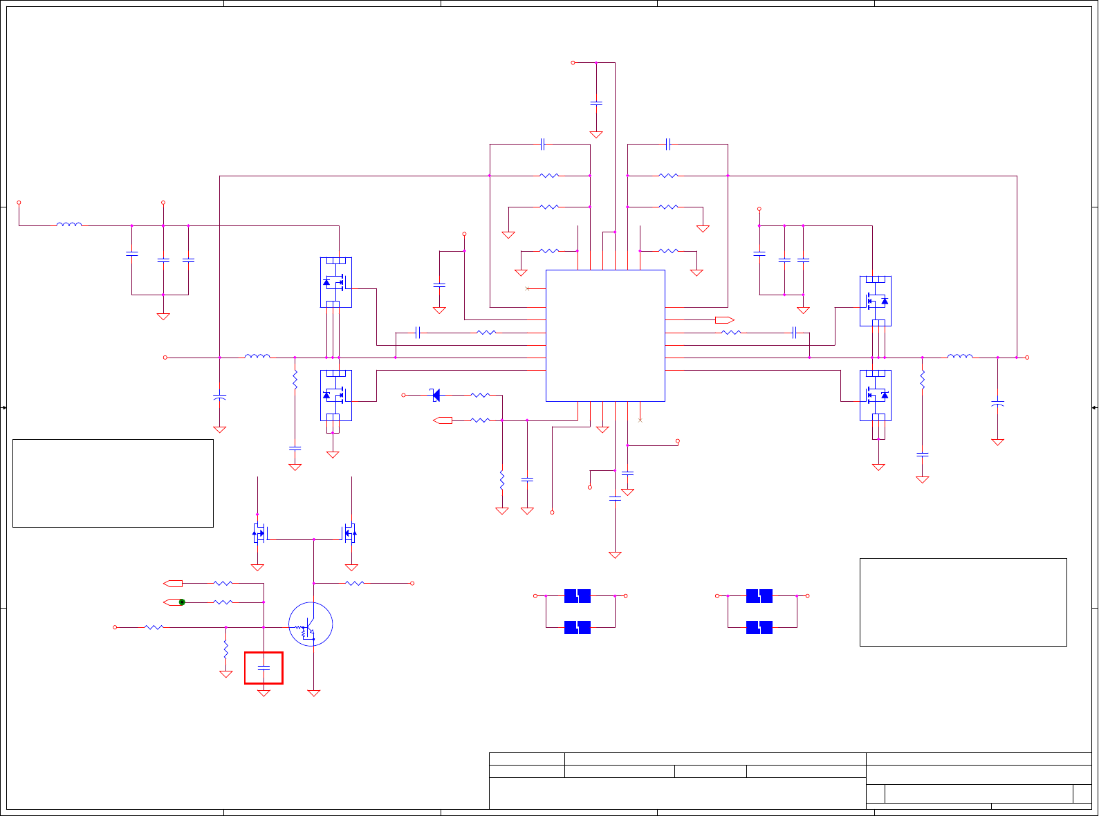The image size is (1099, 816).
Task: Select the left feedback capacitor above the IC
Action: pyautogui.click(x=543, y=144)
